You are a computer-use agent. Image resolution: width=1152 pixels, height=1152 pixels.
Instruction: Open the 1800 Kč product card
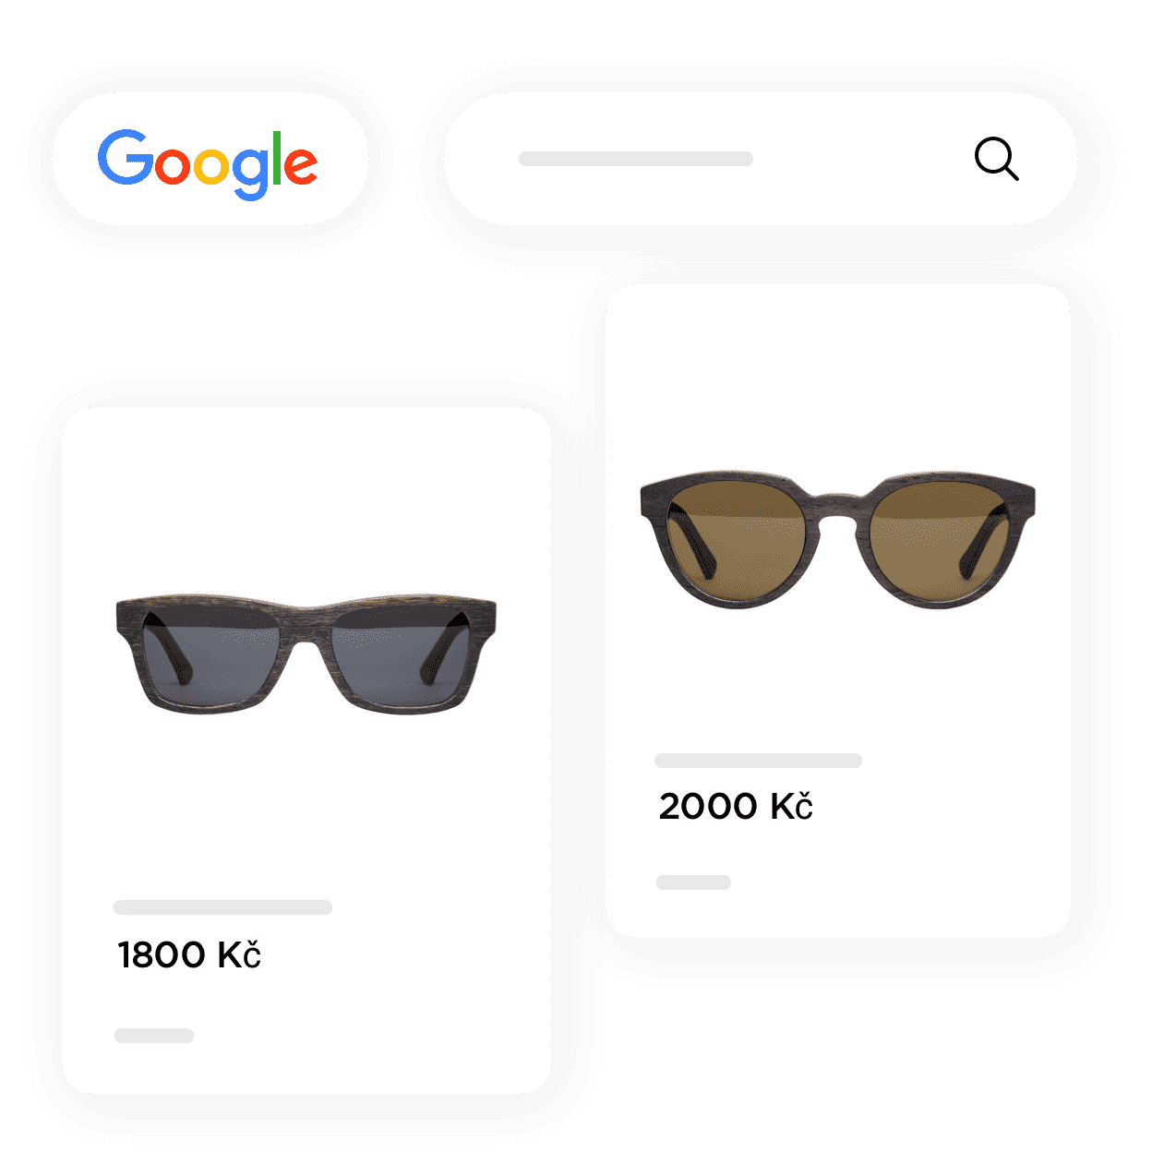tap(306, 750)
